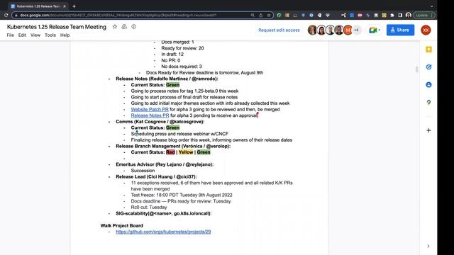The image size is (454, 255).
Task: Click the Red status highlight in Release Branch Management
Action: pyautogui.click(x=170, y=152)
